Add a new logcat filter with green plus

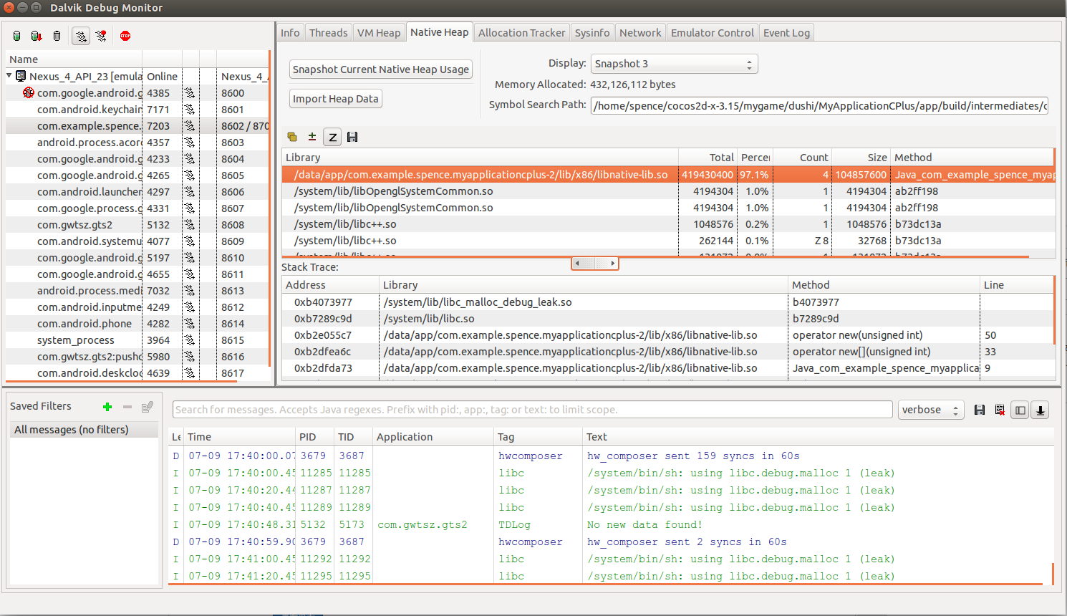pyautogui.click(x=107, y=407)
